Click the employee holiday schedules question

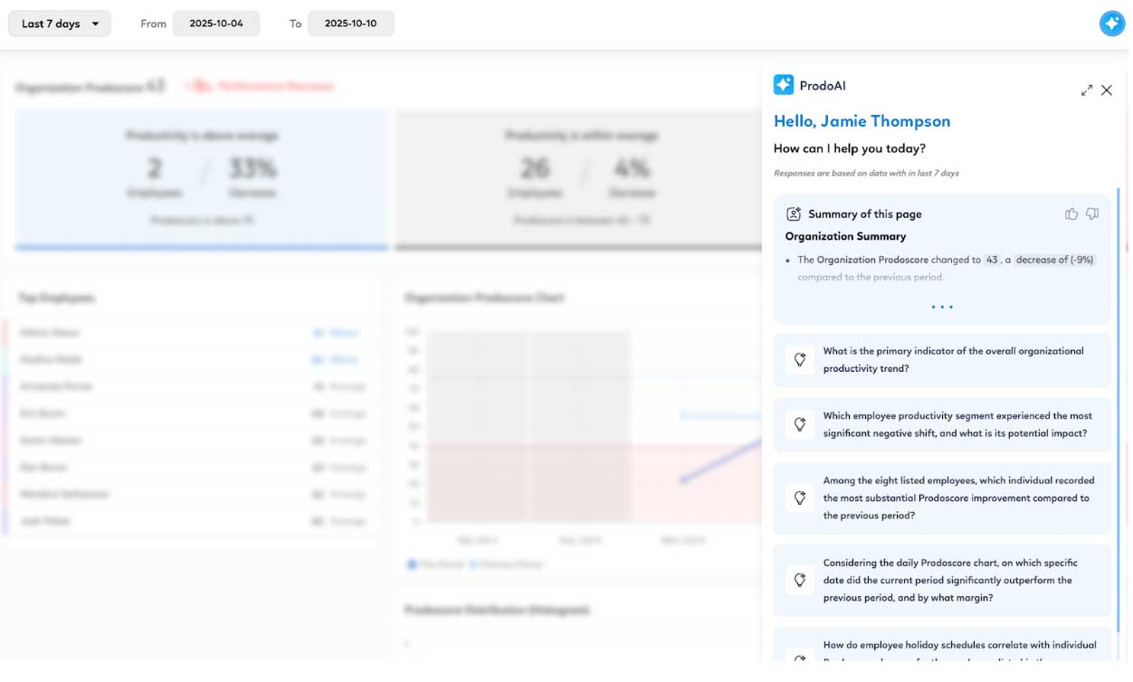959,646
